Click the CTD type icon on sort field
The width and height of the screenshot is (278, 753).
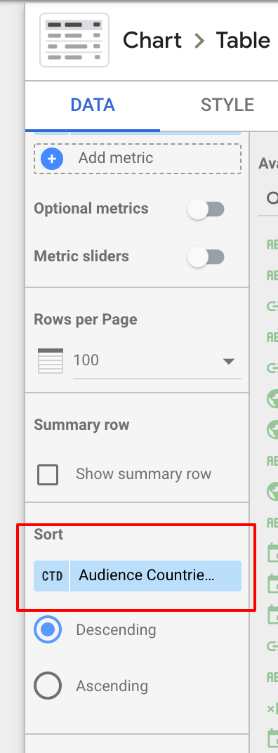pos(52,575)
